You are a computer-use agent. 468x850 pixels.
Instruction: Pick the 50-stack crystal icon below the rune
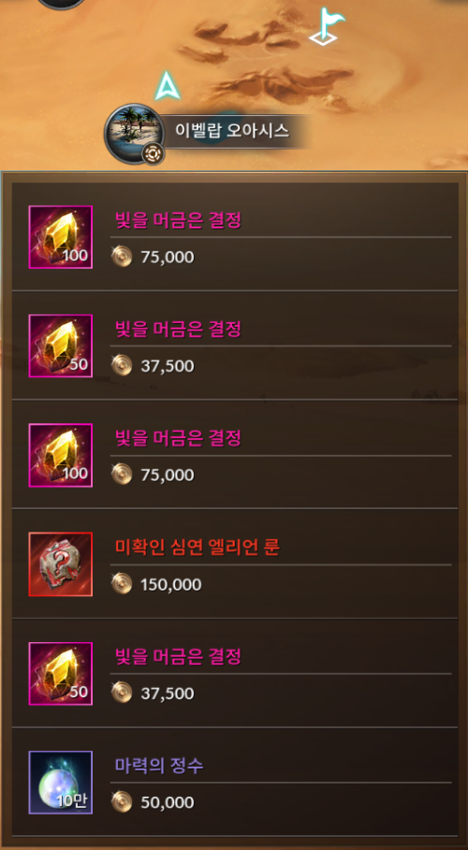61,673
